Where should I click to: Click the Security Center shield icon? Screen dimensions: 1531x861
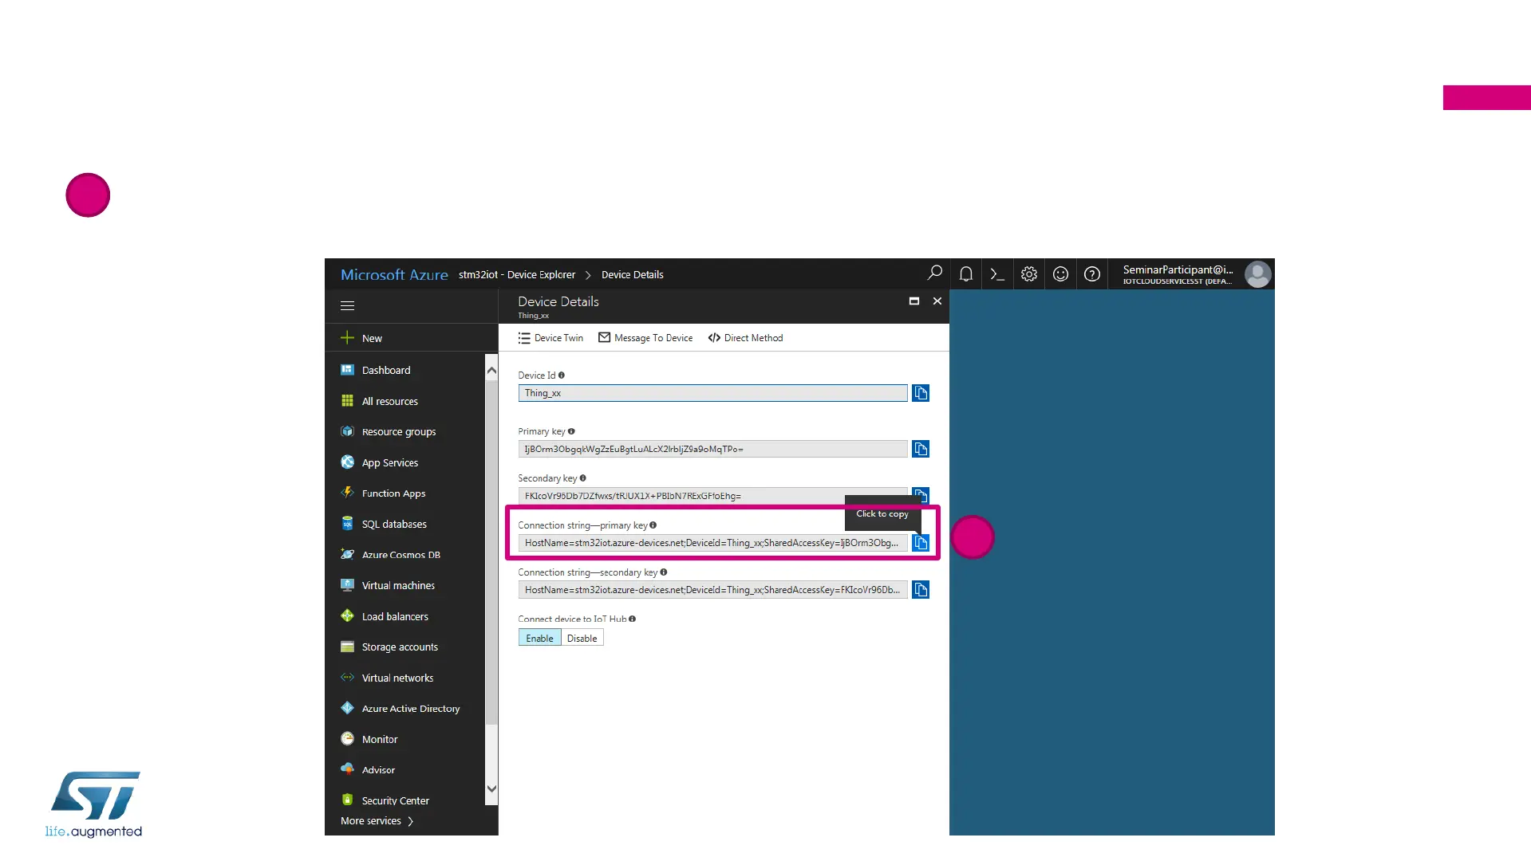[347, 800]
